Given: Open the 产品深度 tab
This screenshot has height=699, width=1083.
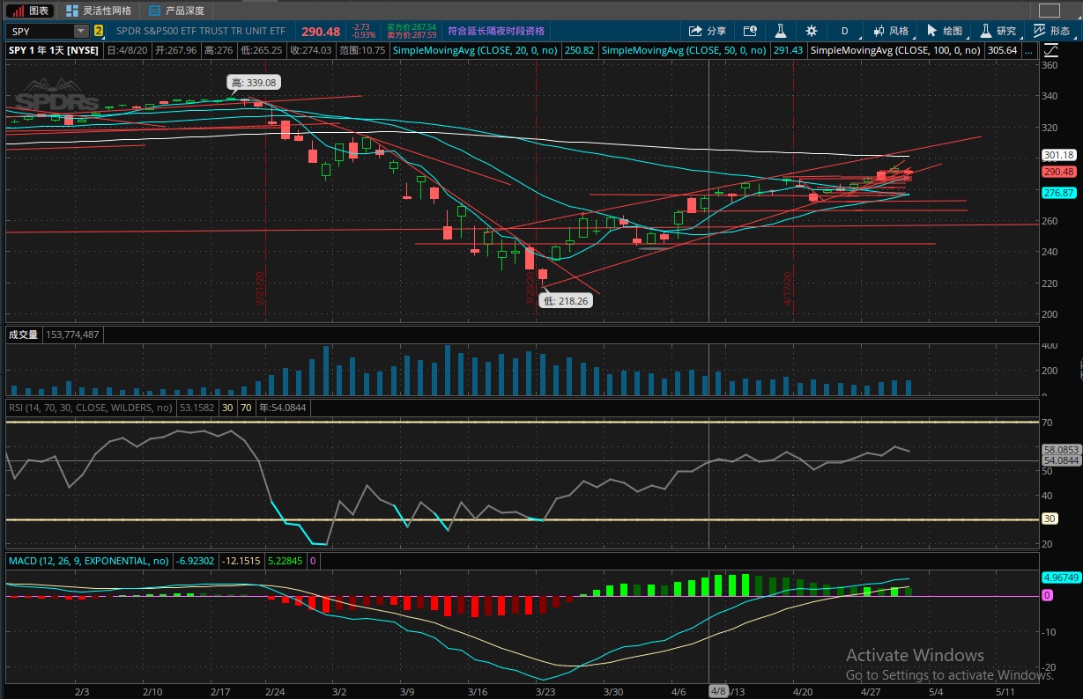Looking at the screenshot, I should pyautogui.click(x=176, y=11).
